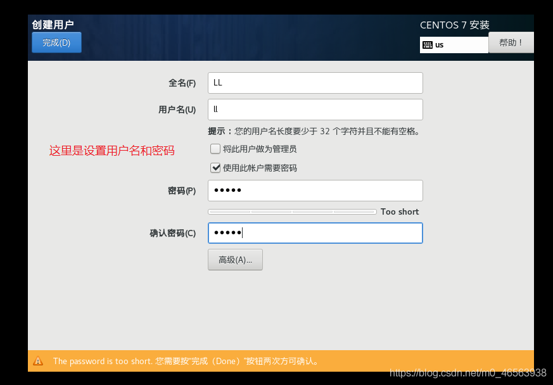Select the 密码 password field
Image resolution: width=553 pixels, height=385 pixels.
click(x=315, y=191)
